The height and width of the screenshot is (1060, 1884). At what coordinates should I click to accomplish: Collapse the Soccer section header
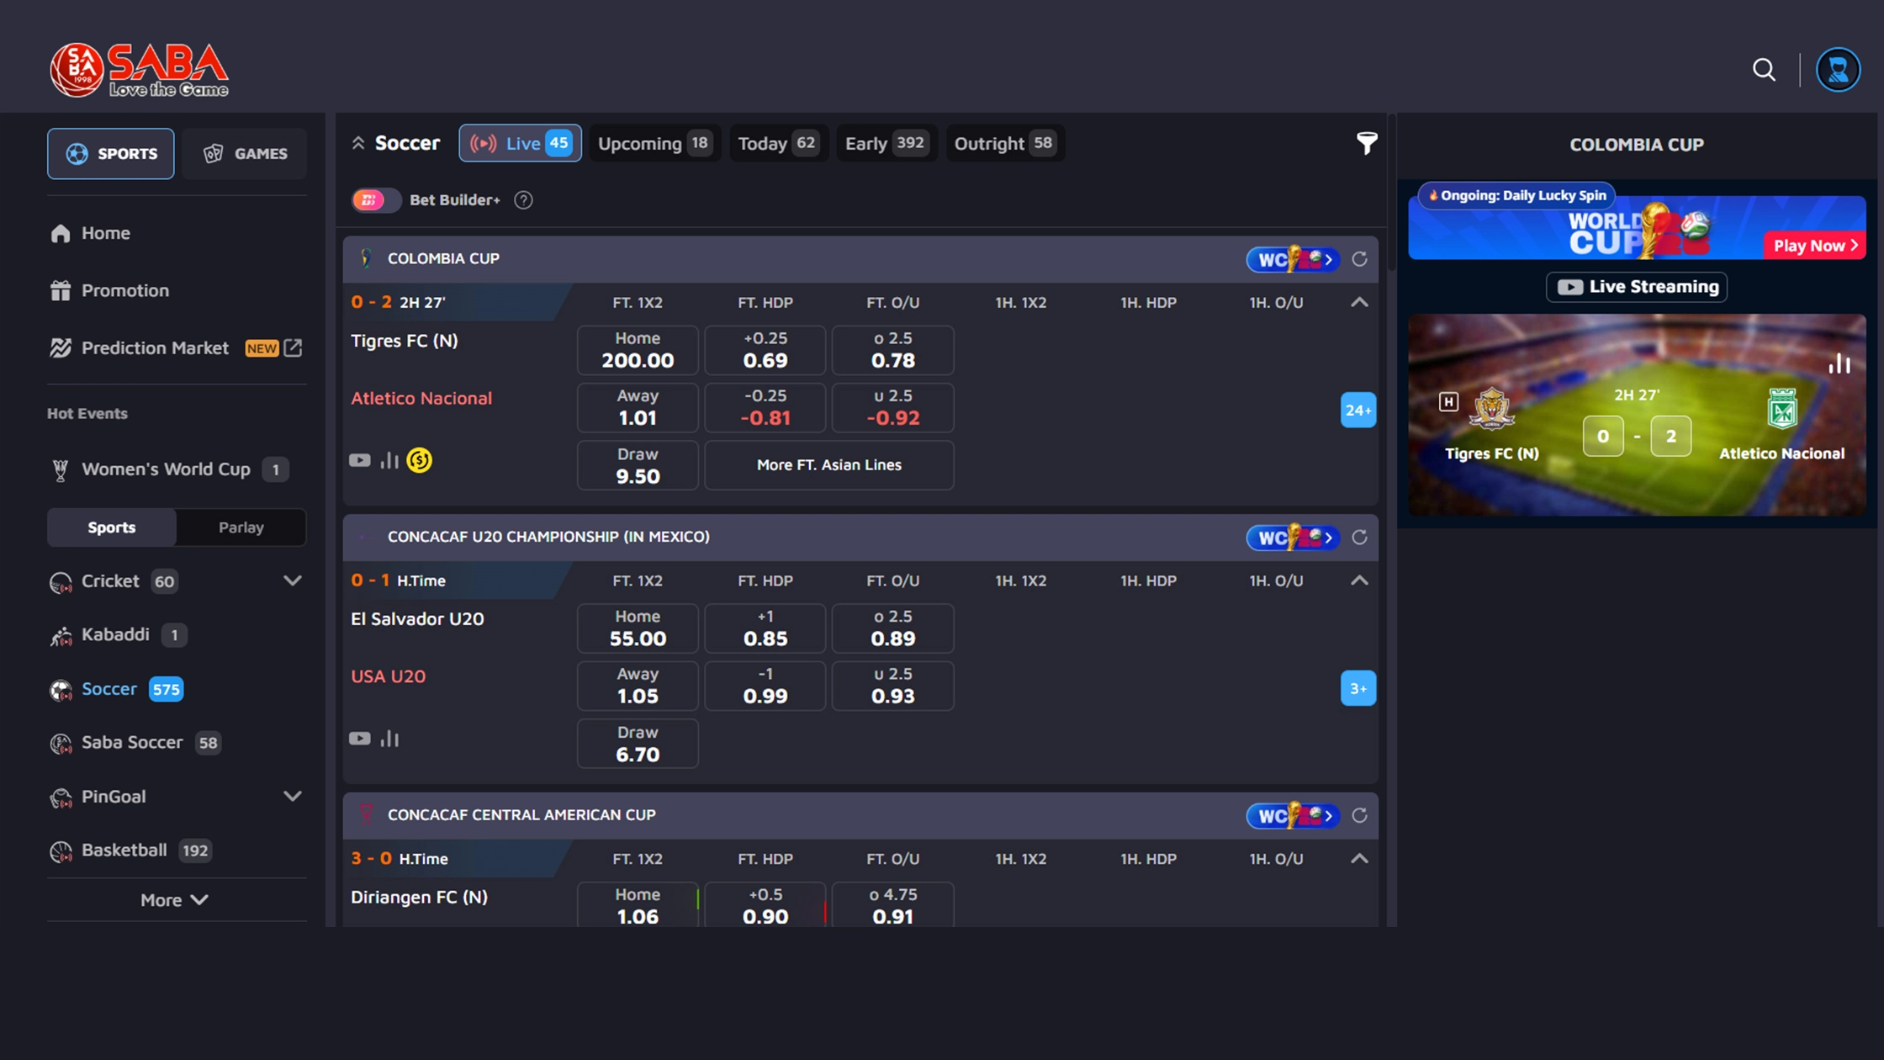[358, 143]
